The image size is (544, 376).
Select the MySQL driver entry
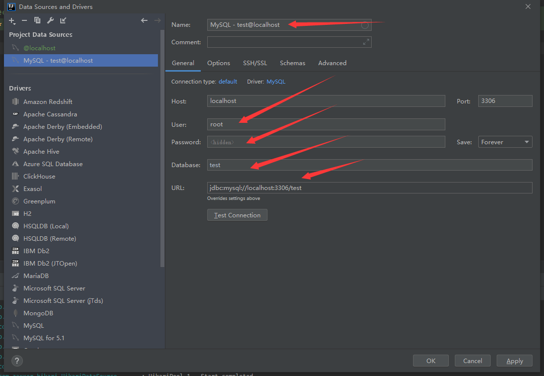34,325
